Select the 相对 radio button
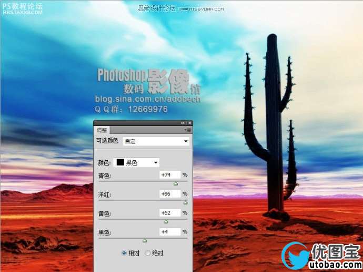Image resolution: width=363 pixels, height=272 pixels. pyautogui.click(x=124, y=253)
